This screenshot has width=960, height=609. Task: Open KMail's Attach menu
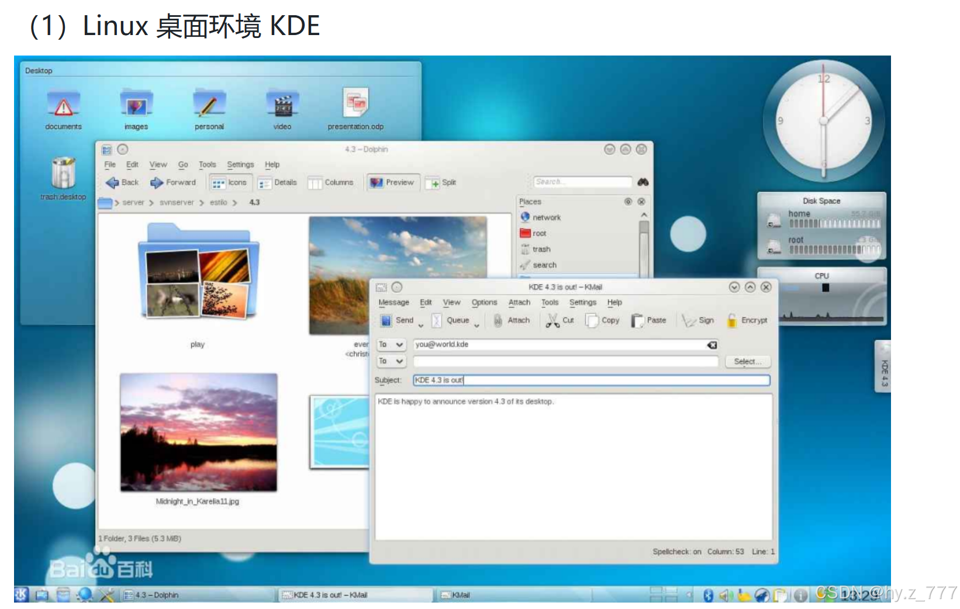[519, 303]
